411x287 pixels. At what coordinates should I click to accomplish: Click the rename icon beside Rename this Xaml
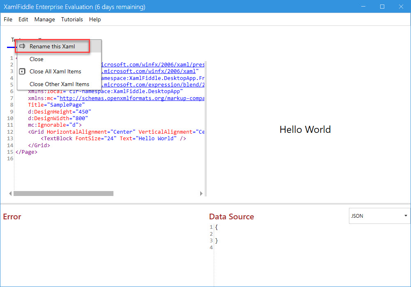[22, 46]
